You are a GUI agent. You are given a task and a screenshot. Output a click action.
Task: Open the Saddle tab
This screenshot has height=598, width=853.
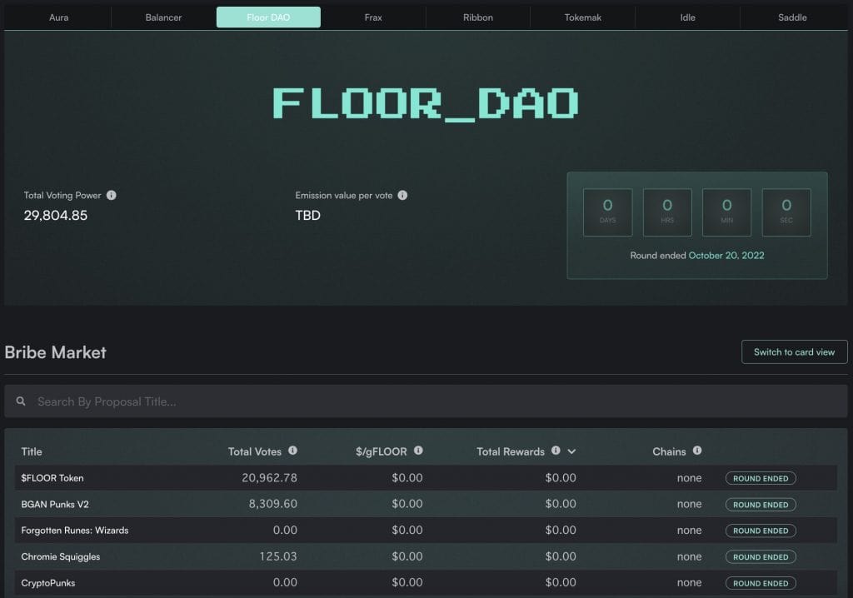coord(792,17)
